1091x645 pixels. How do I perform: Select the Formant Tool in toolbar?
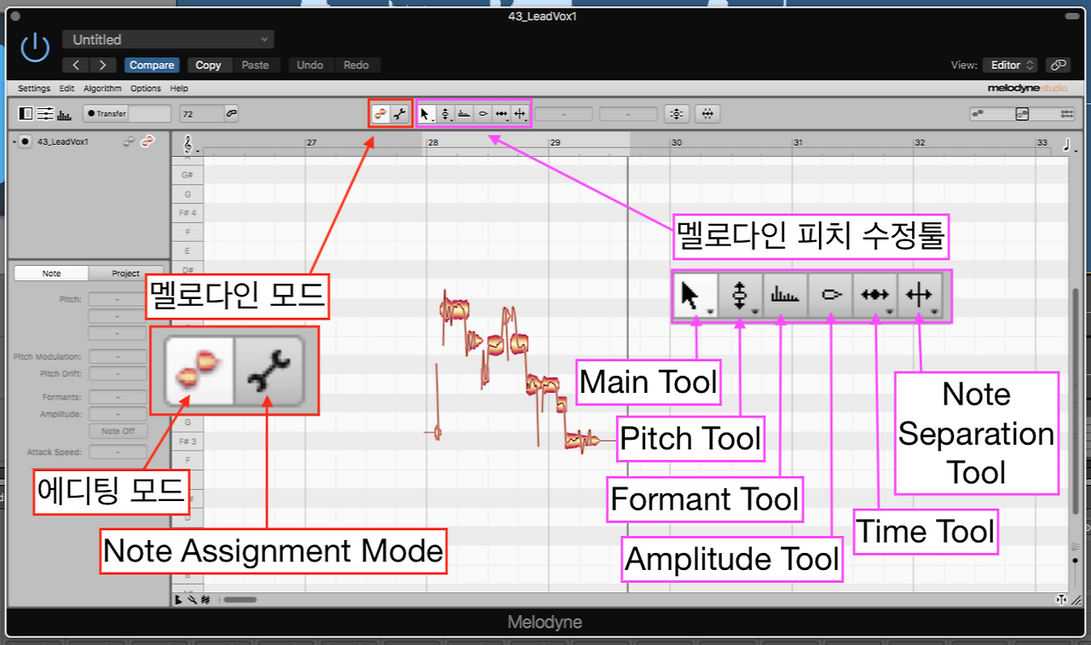pos(465,113)
